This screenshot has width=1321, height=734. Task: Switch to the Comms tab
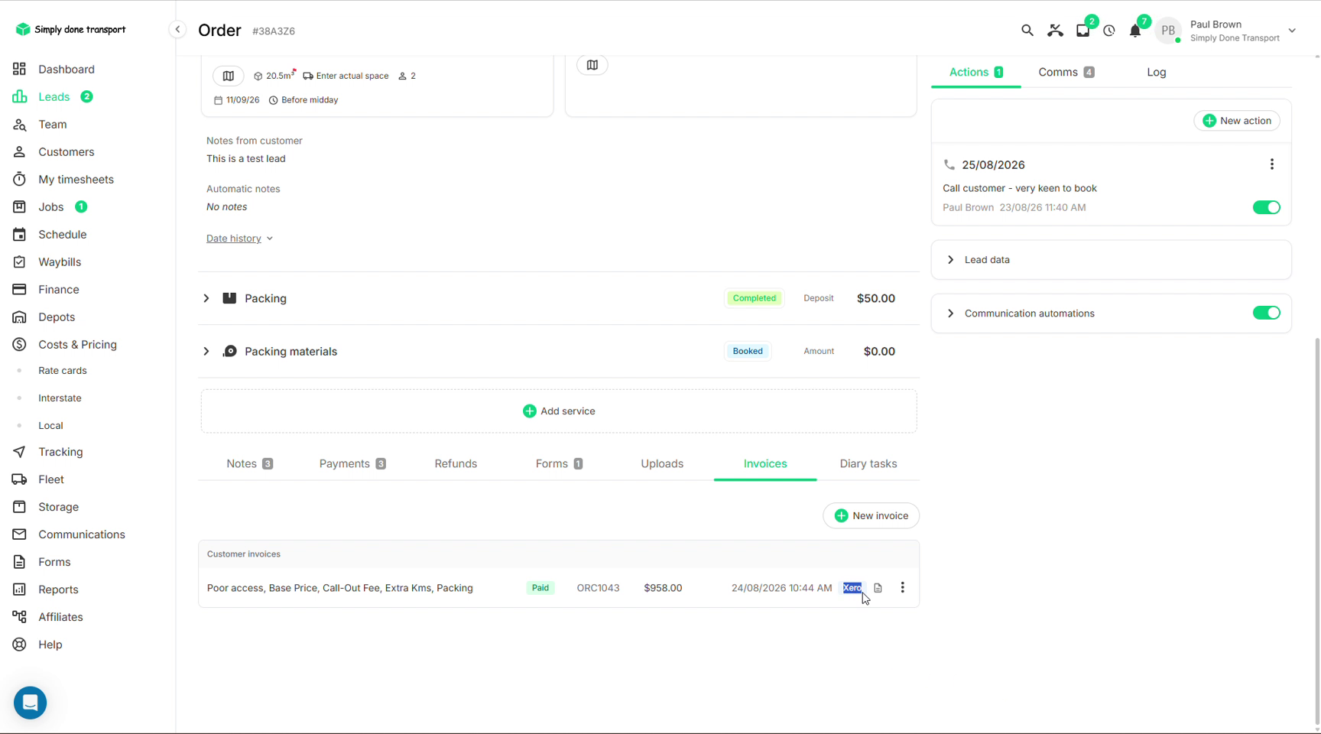pyautogui.click(x=1066, y=72)
